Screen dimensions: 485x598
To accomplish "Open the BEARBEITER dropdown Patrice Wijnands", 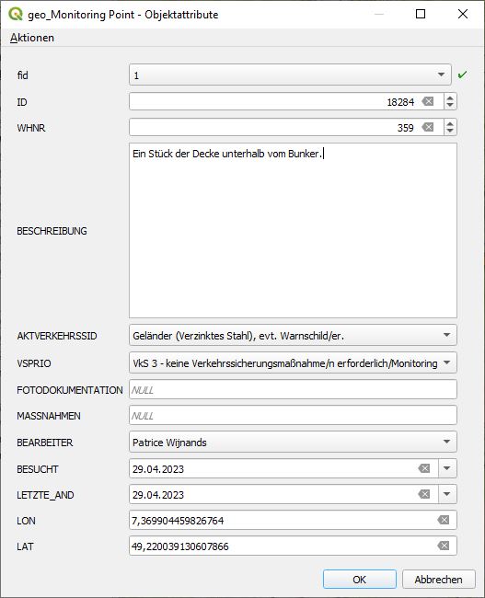I will pyautogui.click(x=293, y=442).
